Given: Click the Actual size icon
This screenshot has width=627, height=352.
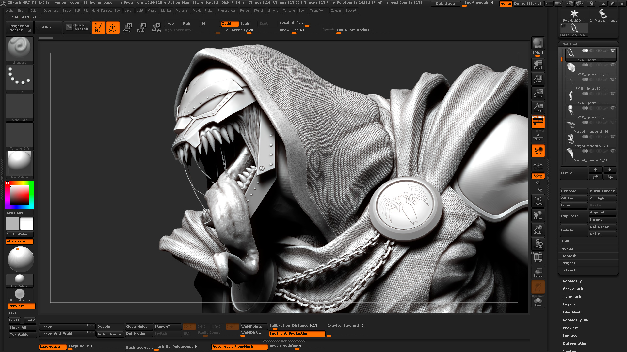Looking at the screenshot, I should click(538, 93).
